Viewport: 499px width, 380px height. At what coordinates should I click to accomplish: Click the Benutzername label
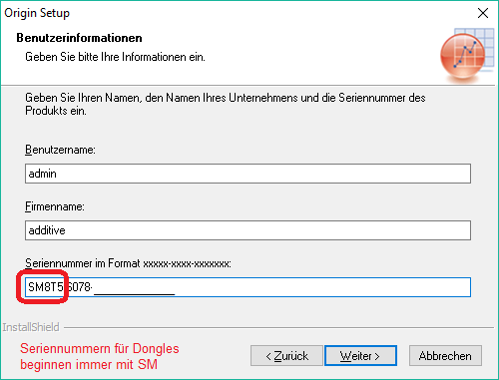click(60, 150)
